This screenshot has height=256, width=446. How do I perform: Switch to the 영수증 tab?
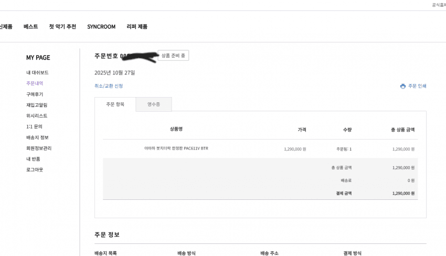coord(154,104)
